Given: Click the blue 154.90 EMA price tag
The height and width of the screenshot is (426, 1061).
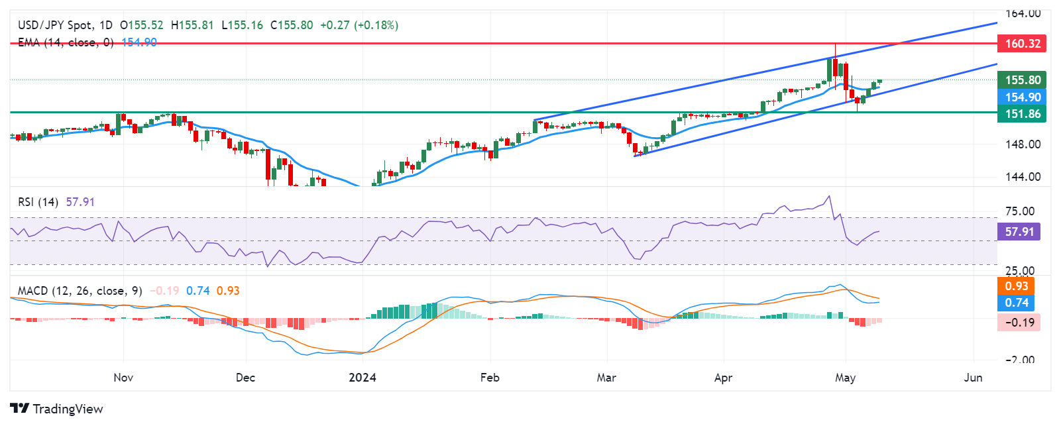Looking at the screenshot, I should 1022,97.
